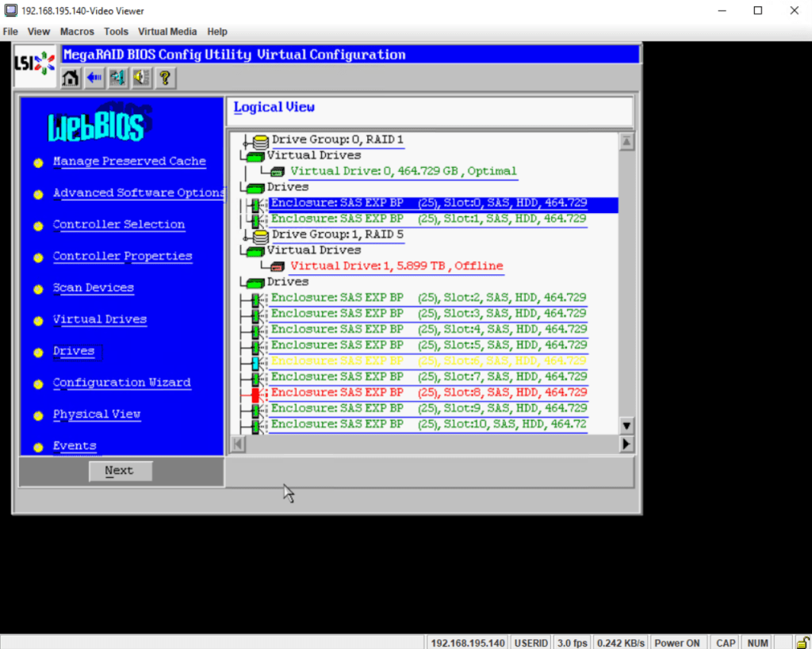Open the Macros menu

pos(77,32)
